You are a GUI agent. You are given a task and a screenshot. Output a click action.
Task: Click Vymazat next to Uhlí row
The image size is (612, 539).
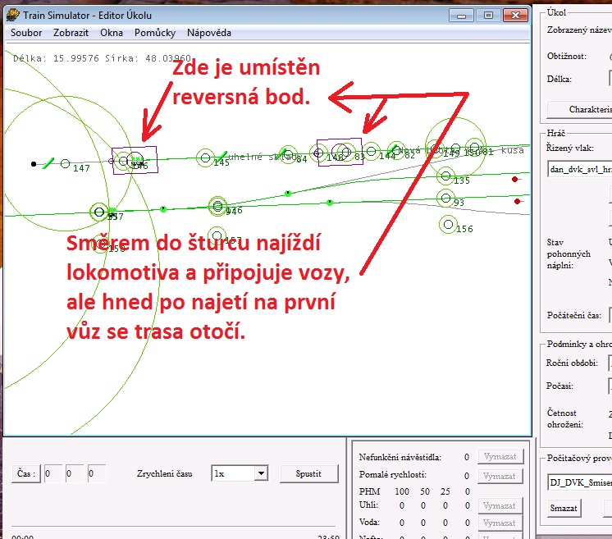[x=500, y=505]
